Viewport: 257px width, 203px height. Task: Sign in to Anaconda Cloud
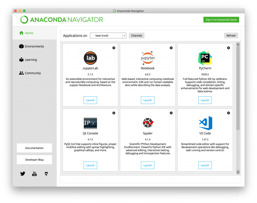click(221, 20)
